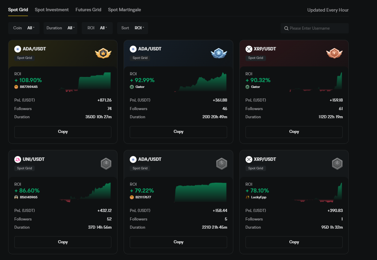Click the UNI/USDT coin icon
This screenshot has height=260, width=377.
[x=18, y=159]
